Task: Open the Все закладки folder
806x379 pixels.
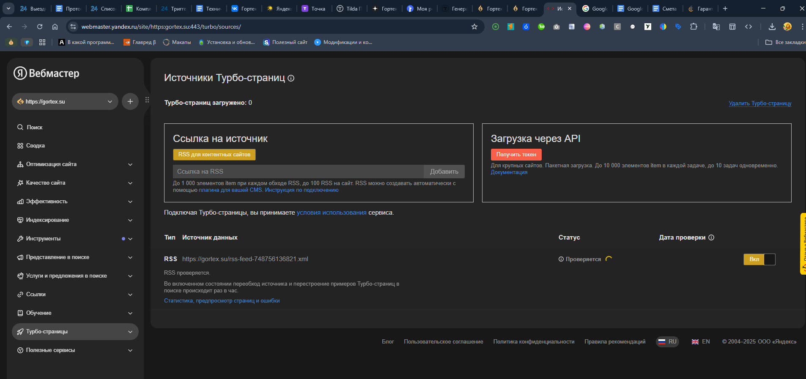Action: (x=785, y=42)
